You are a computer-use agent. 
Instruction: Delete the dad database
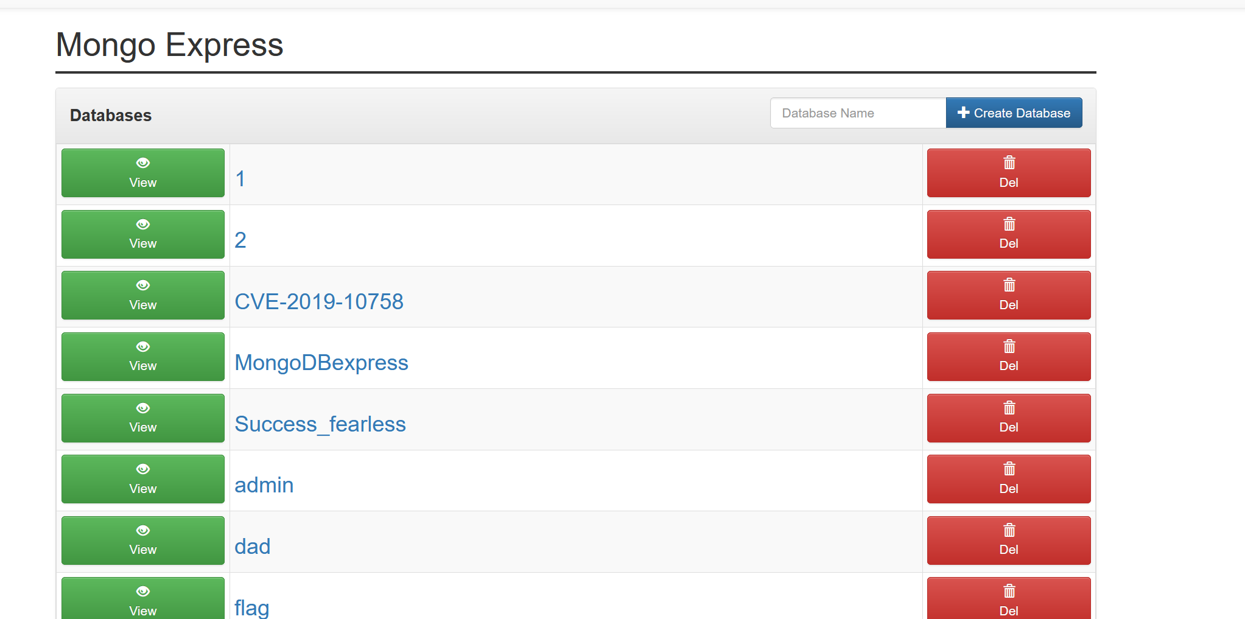[1009, 540]
